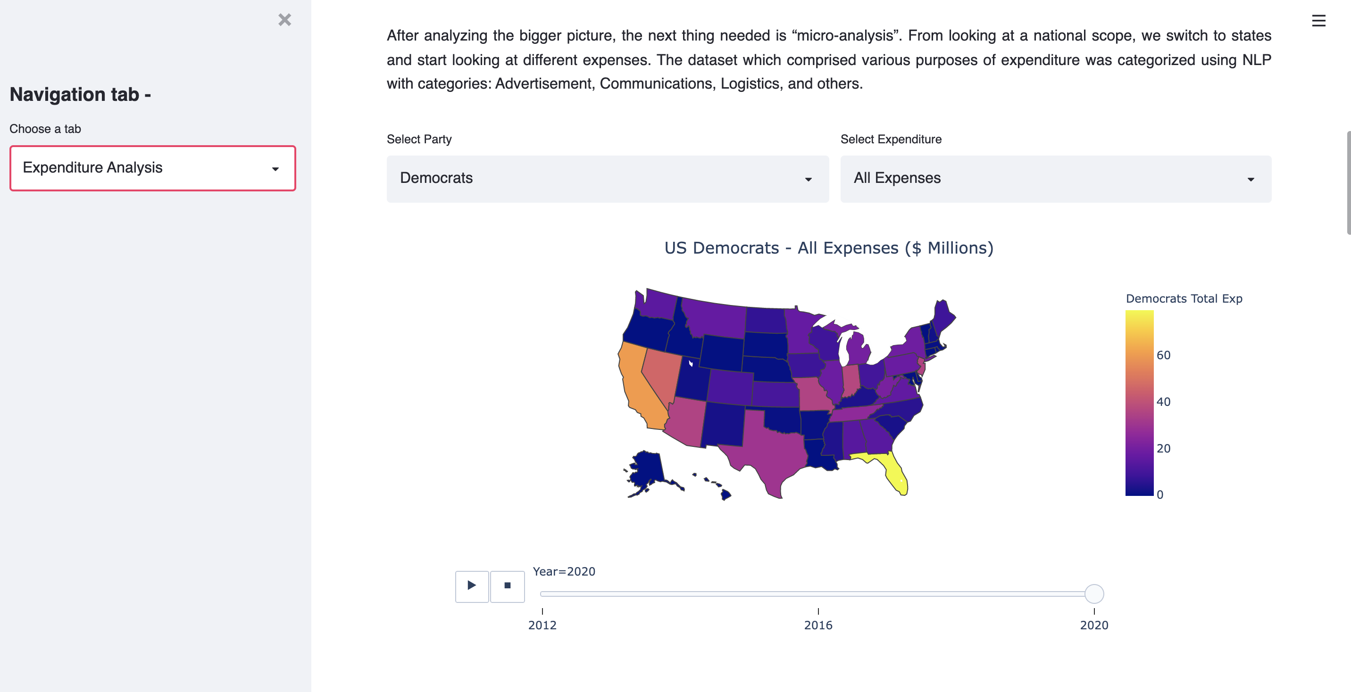The width and height of the screenshot is (1351, 692).
Task: Open the Expenditure Analysis tab dropdown
Action: [153, 168]
